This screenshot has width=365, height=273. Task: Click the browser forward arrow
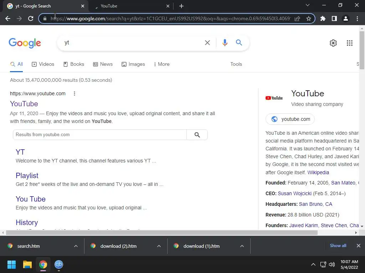click(19, 18)
